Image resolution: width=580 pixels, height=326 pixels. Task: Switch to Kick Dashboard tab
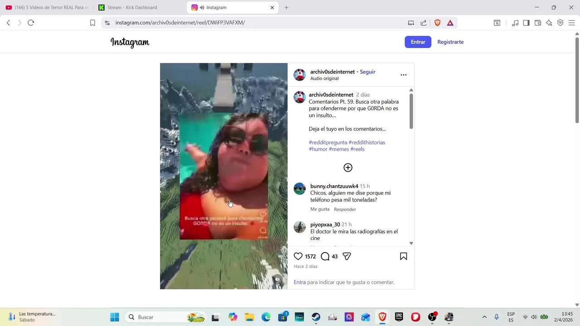[x=140, y=7]
